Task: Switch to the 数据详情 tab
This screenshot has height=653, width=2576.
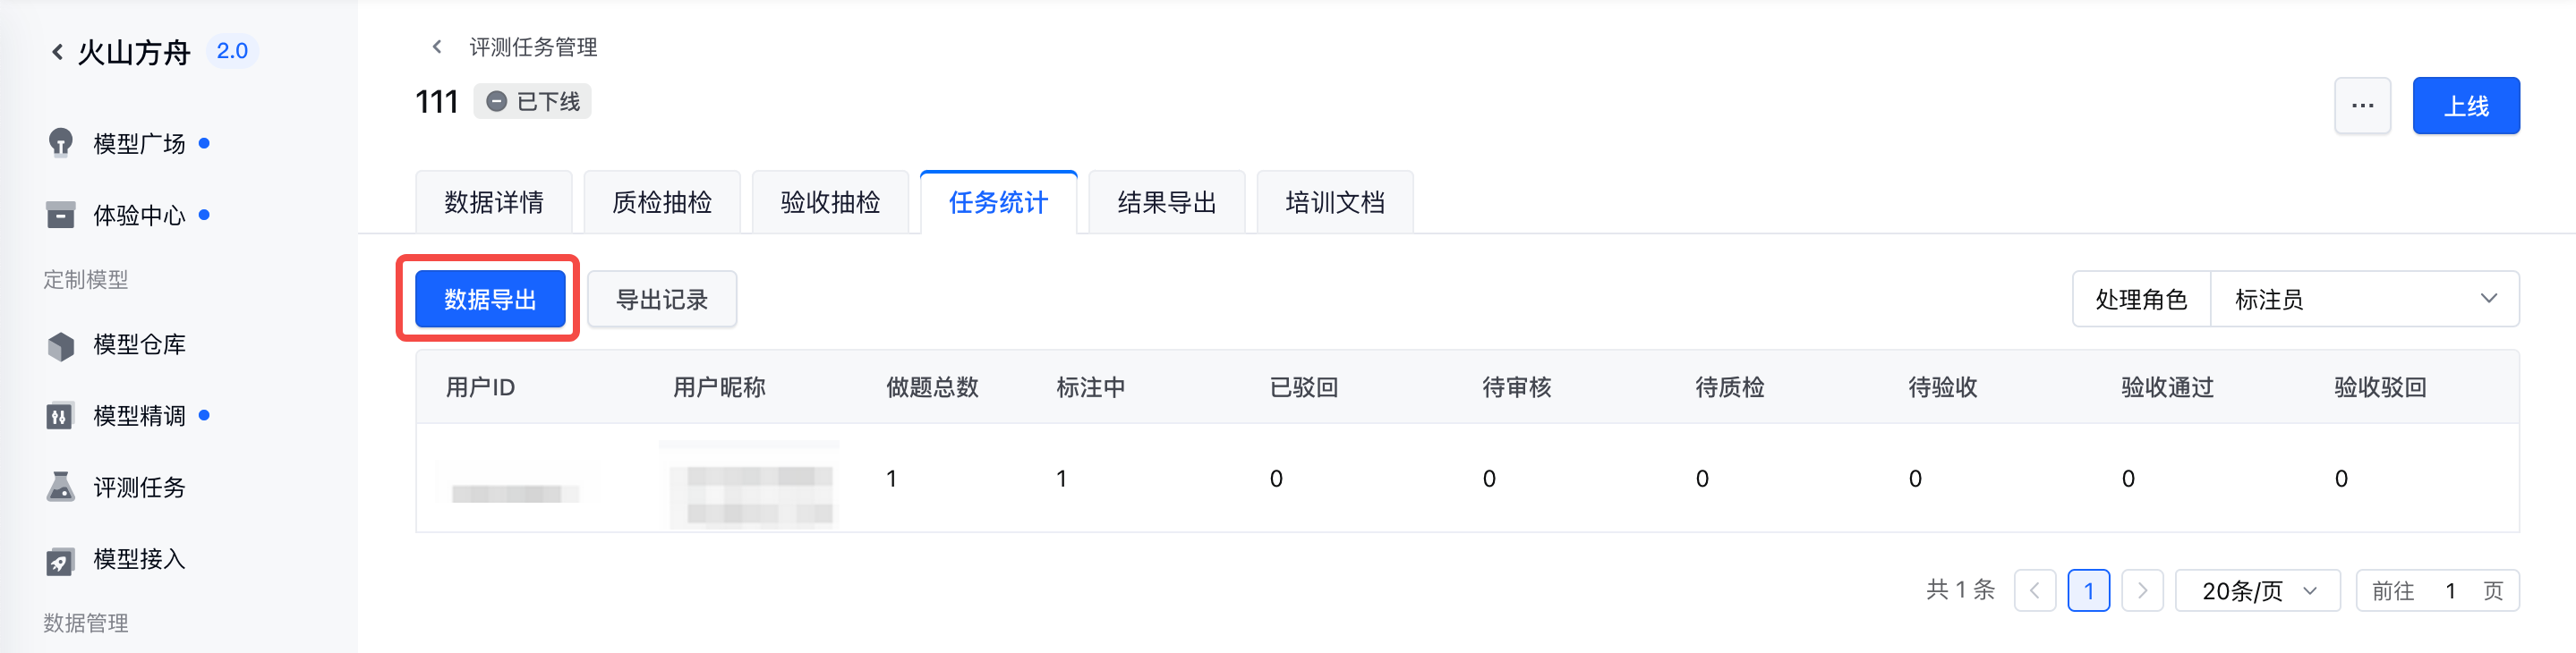Action: (x=494, y=202)
